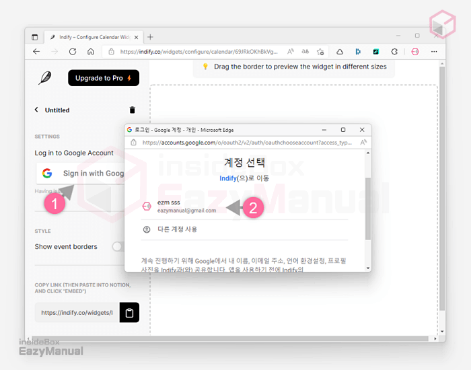This screenshot has width=471, height=370.
Task: Click read aloud icon in main address bar
Action: (291, 52)
